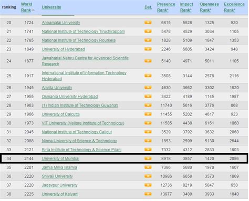Open University of Mumbai link
249x201 pixels.
coord(60,158)
